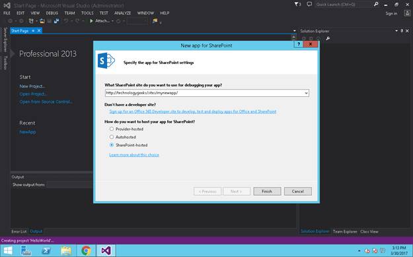Image resolution: width=413 pixels, height=257 pixels.
Task: Open the TEAM menu
Action: tap(69, 13)
